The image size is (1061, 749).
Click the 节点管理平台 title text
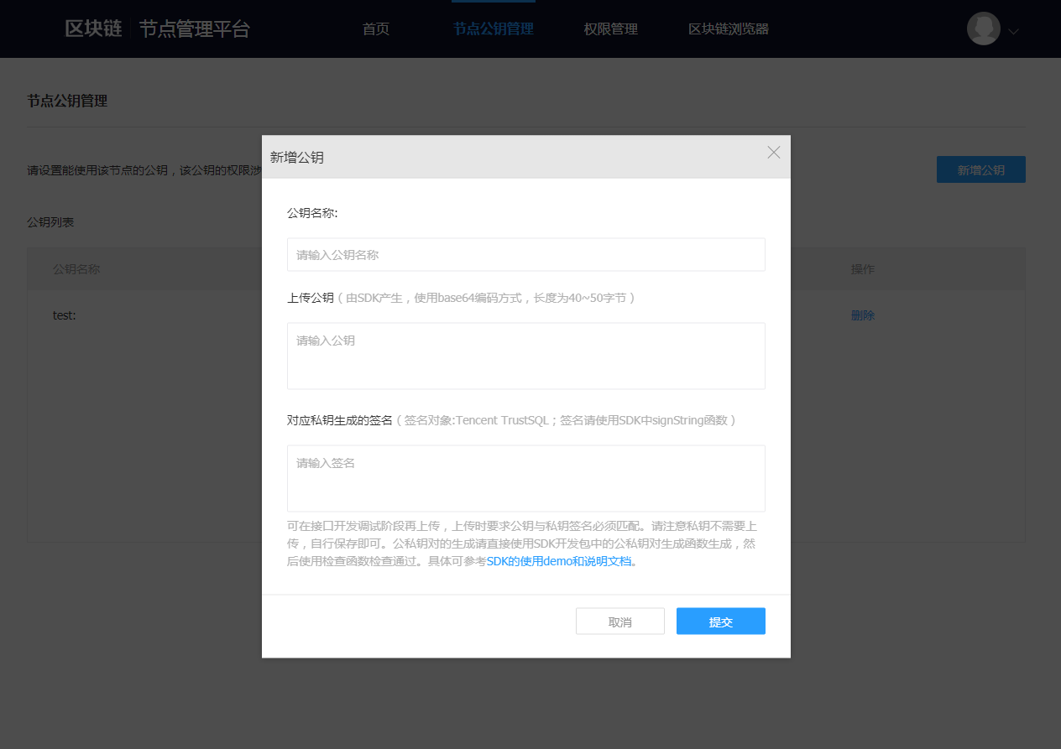coord(196,28)
